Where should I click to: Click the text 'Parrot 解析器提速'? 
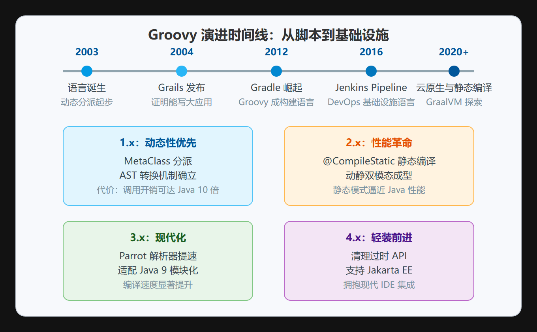click(x=158, y=256)
